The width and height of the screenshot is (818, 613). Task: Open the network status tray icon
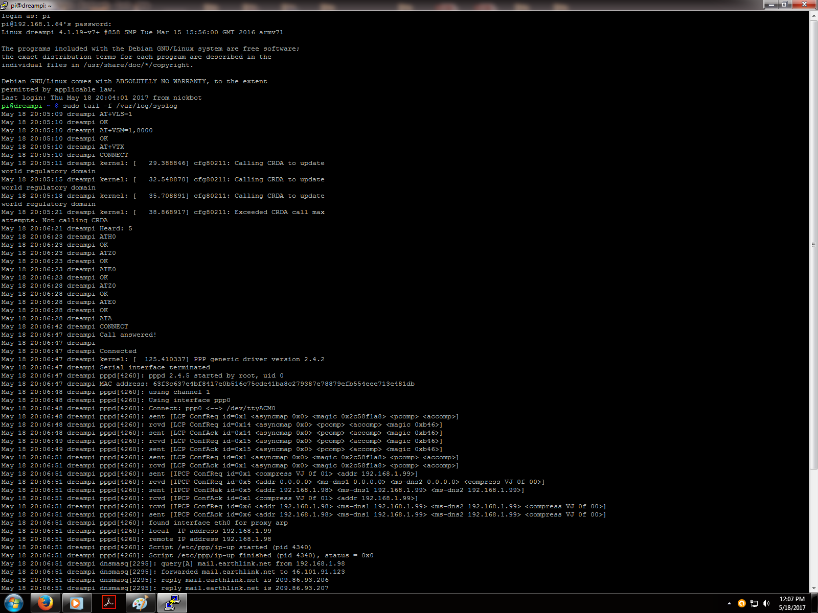tap(754, 603)
